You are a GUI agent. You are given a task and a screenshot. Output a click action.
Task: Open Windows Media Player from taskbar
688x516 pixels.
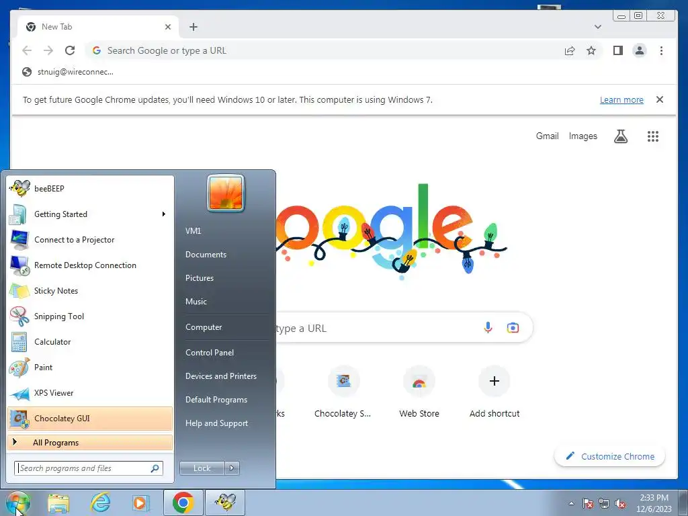pyautogui.click(x=141, y=503)
